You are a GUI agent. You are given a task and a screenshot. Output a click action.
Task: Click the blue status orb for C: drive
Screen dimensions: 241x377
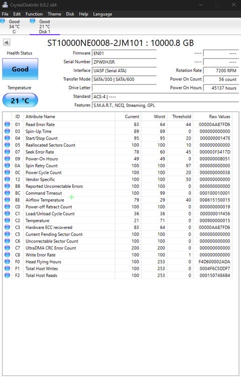click(x=3, y=21)
